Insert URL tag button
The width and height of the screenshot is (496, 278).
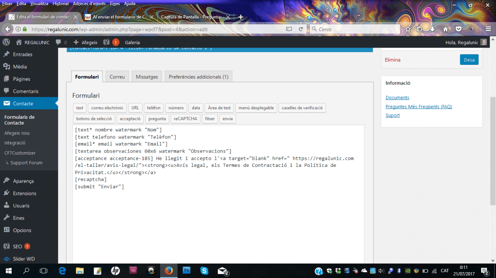click(135, 108)
